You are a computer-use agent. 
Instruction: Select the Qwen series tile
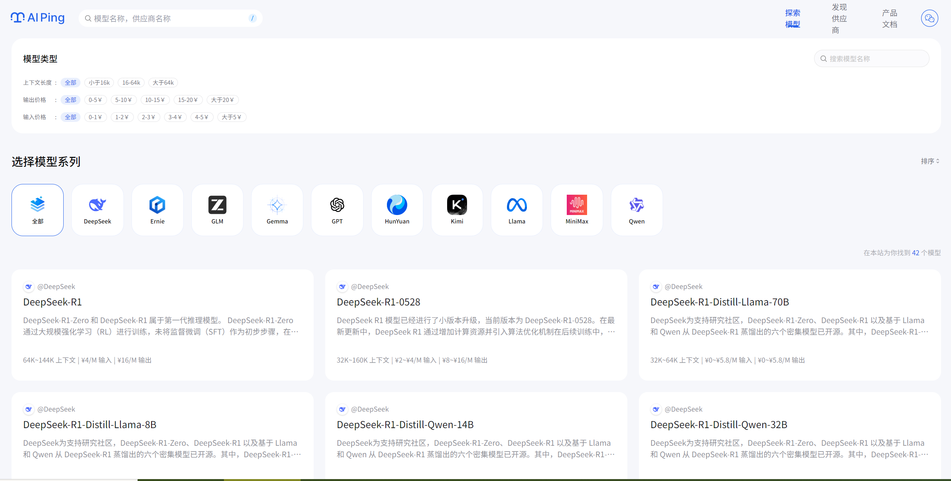click(x=637, y=210)
